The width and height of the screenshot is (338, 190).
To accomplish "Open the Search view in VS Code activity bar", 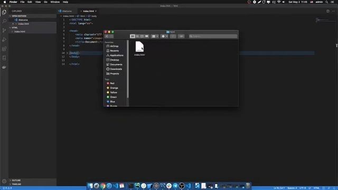I will 4,21.
